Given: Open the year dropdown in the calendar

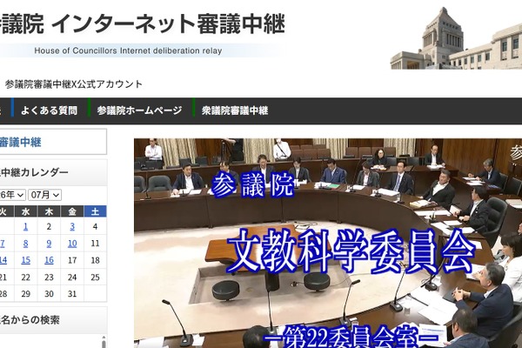Looking at the screenshot, I should pyautogui.click(x=12, y=195).
